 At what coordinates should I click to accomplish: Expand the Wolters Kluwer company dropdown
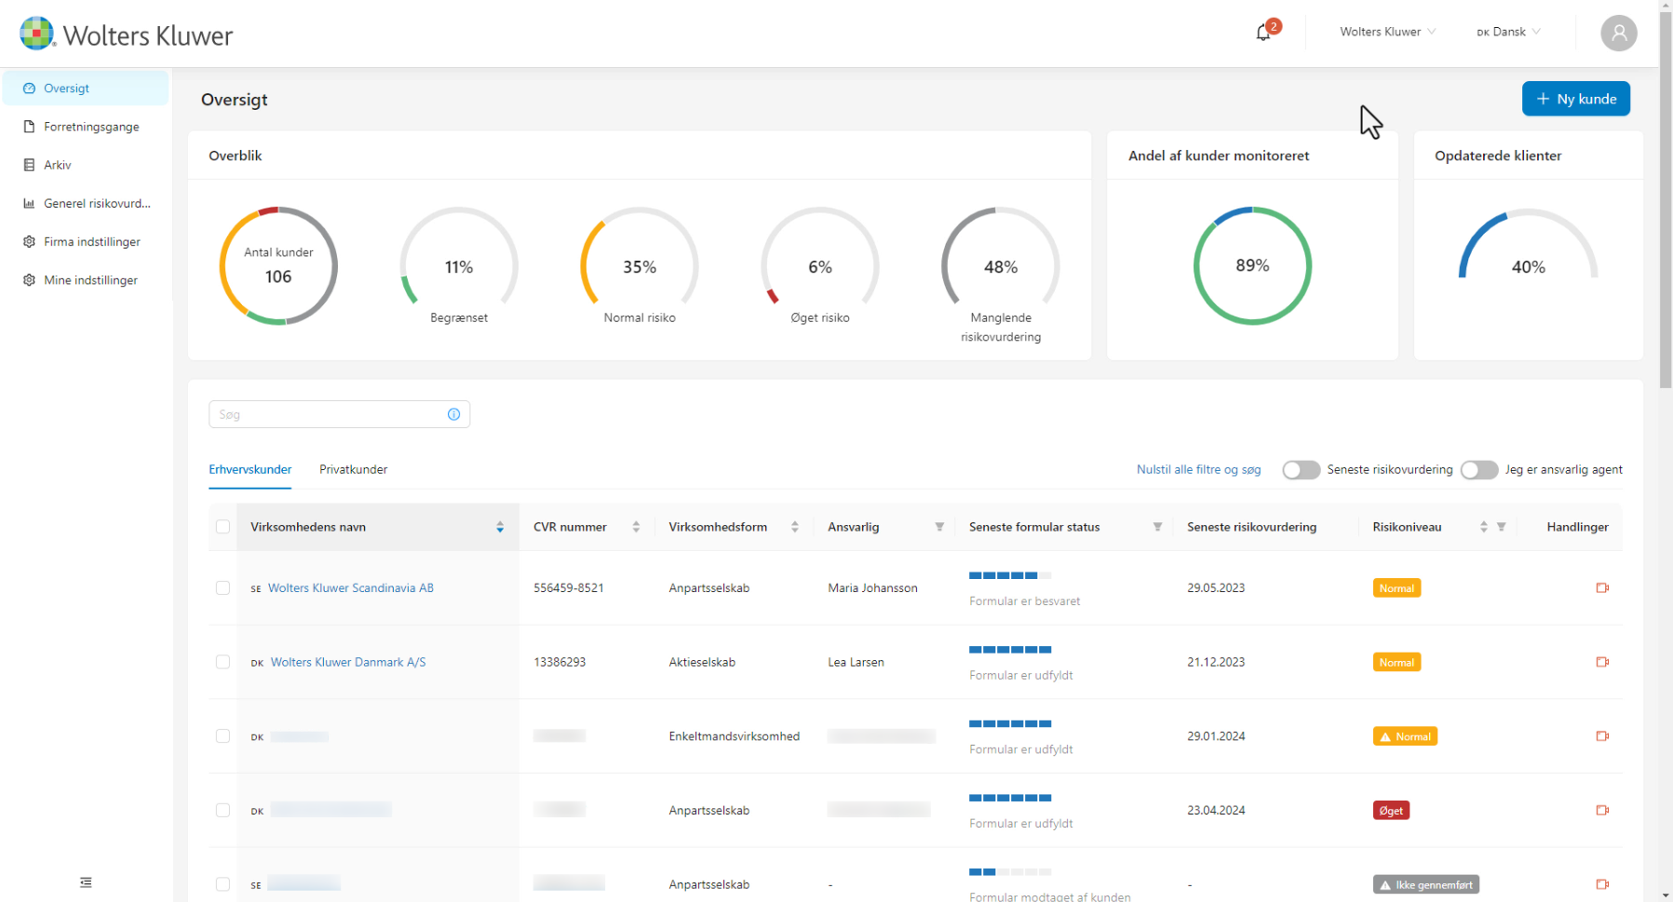1387,32
